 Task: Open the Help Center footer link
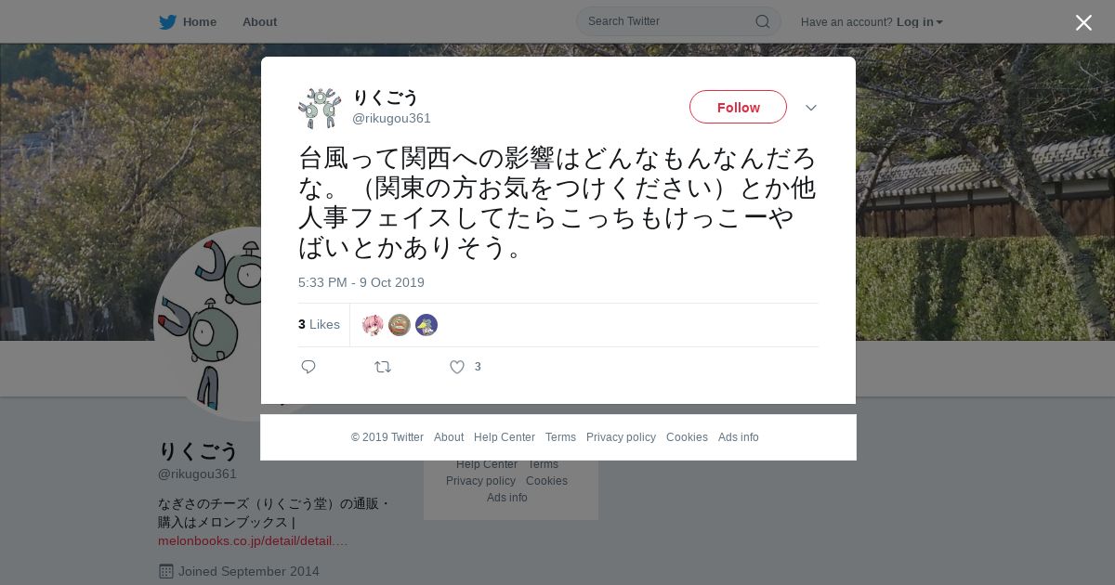coord(505,437)
